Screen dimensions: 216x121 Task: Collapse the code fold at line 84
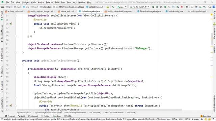coord(16,97)
